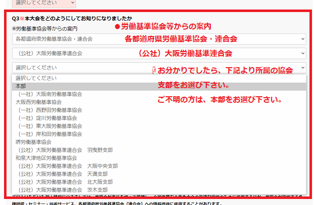Select 大阪労働基準連合会 茨木支部 option
Screen dimensions: 314x205
[159, 190]
